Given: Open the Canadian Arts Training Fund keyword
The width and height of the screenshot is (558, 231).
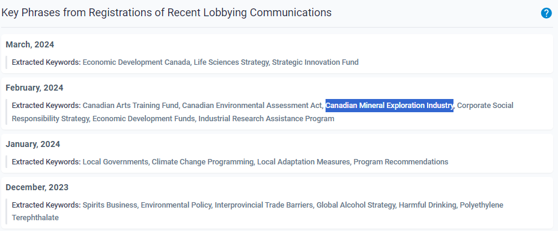Looking at the screenshot, I should (x=130, y=106).
